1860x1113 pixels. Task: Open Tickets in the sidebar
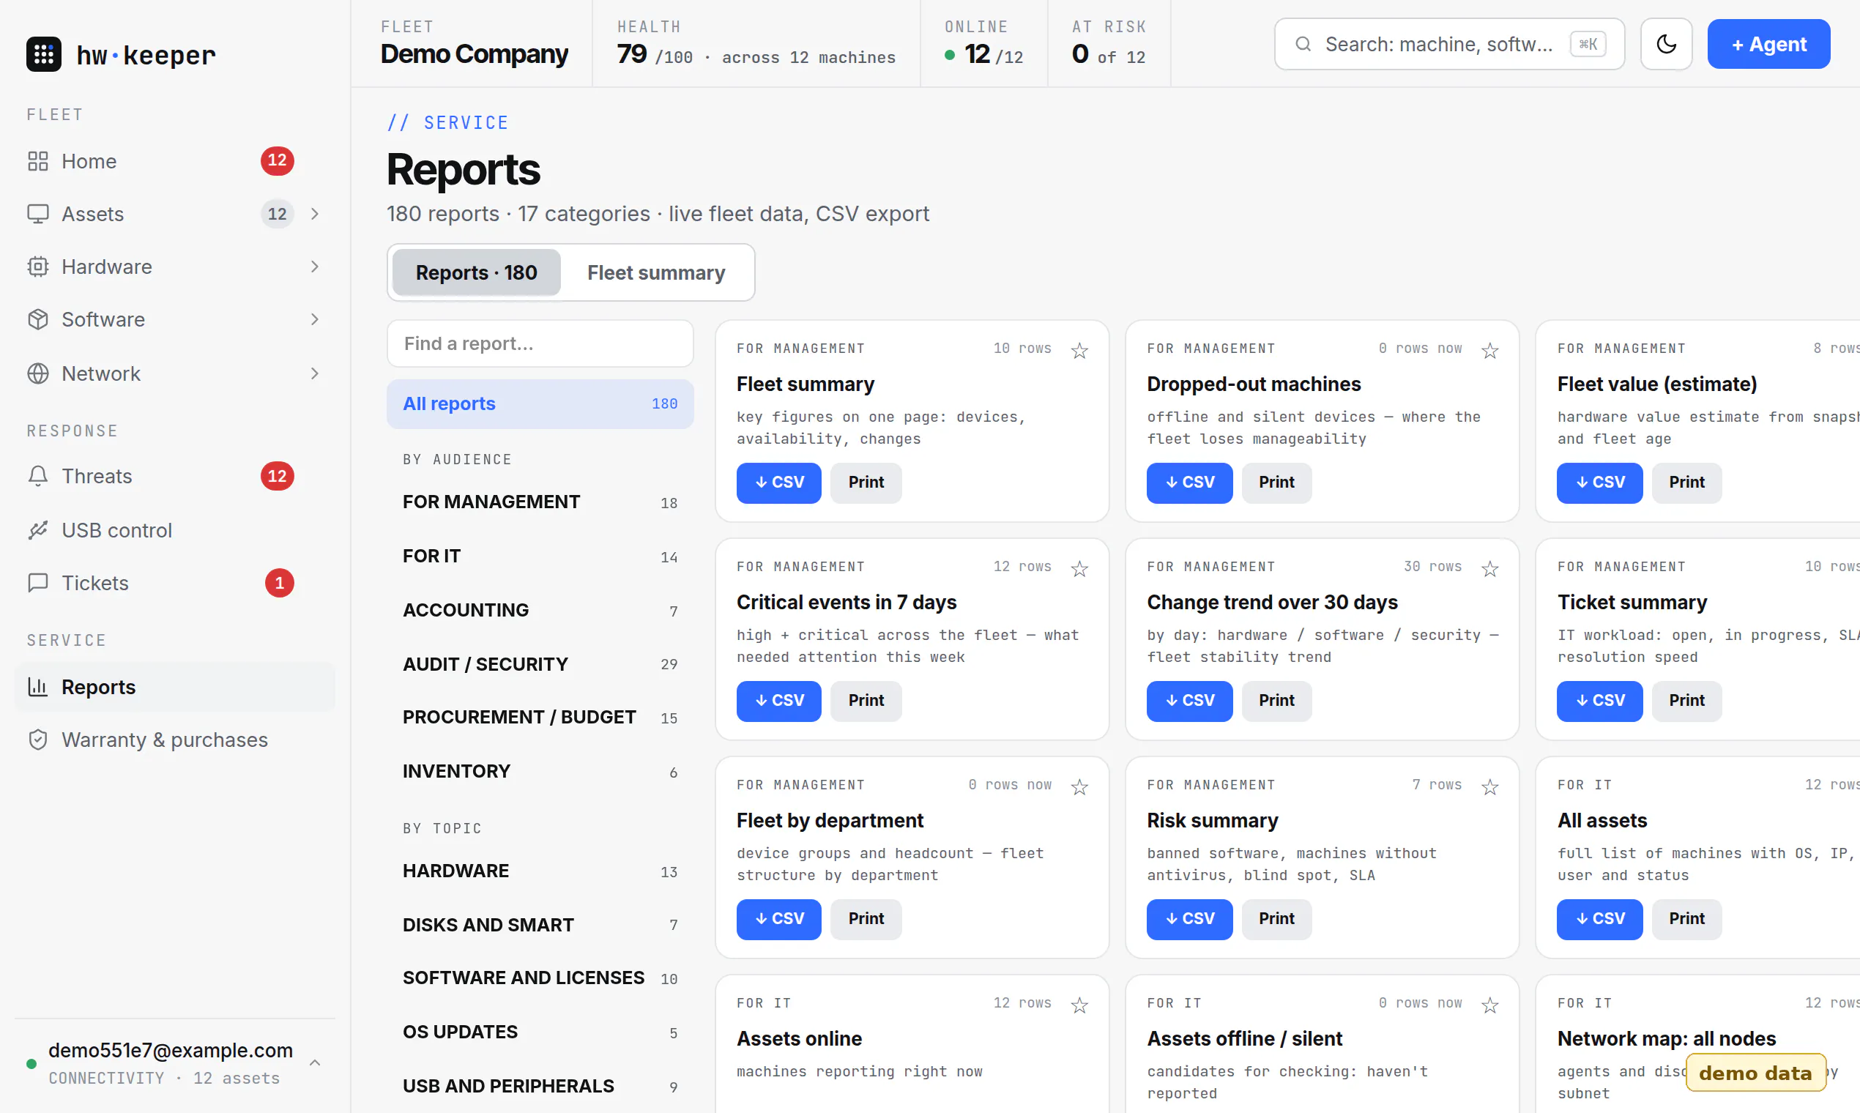tap(174, 583)
